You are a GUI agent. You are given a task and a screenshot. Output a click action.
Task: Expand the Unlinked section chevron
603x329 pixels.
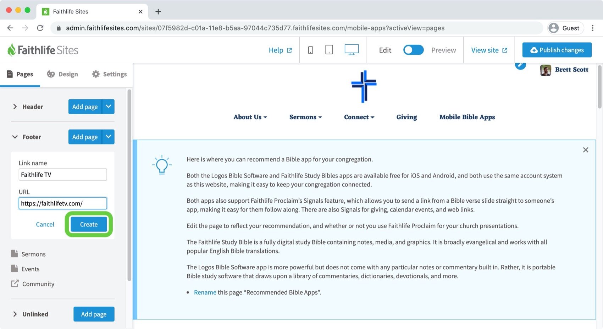coord(15,314)
